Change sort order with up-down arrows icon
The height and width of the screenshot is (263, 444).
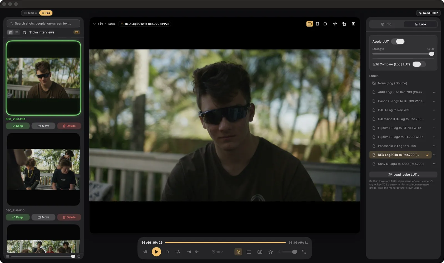(25, 32)
